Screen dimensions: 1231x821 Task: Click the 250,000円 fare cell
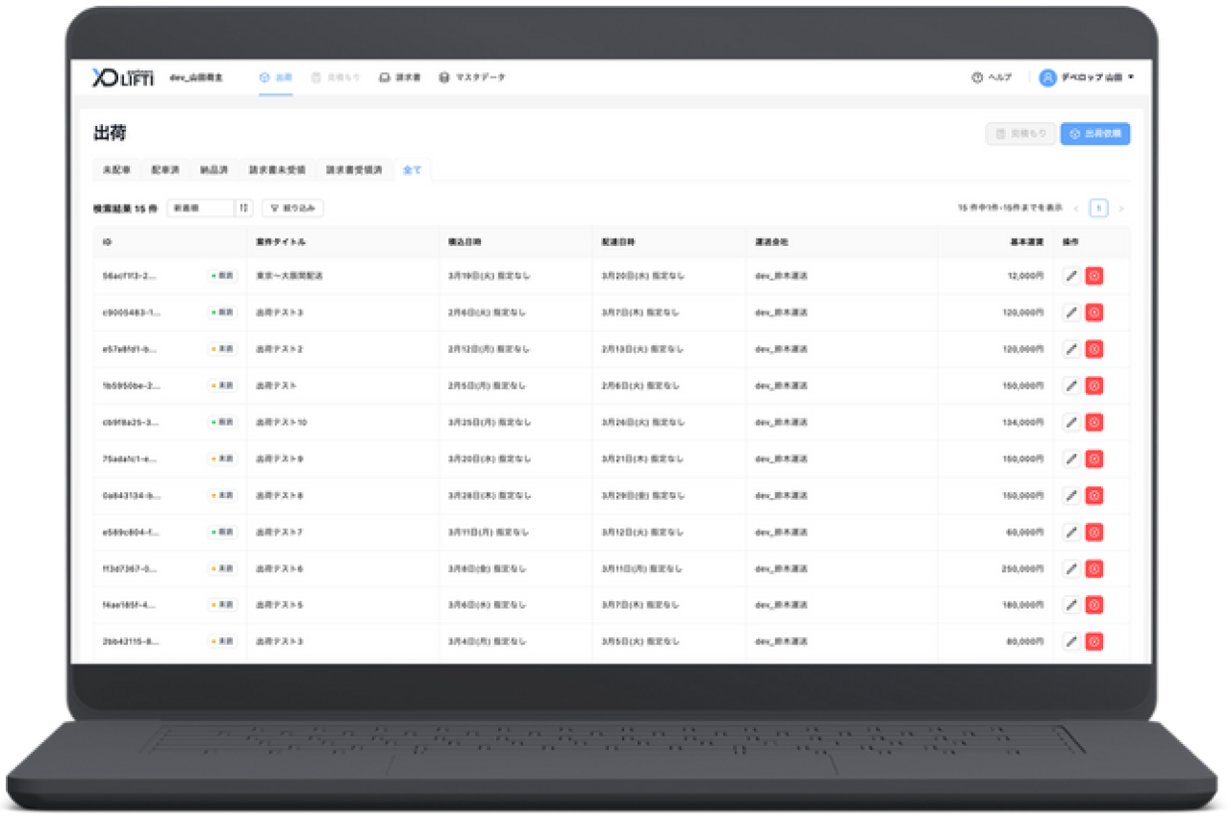point(1023,568)
